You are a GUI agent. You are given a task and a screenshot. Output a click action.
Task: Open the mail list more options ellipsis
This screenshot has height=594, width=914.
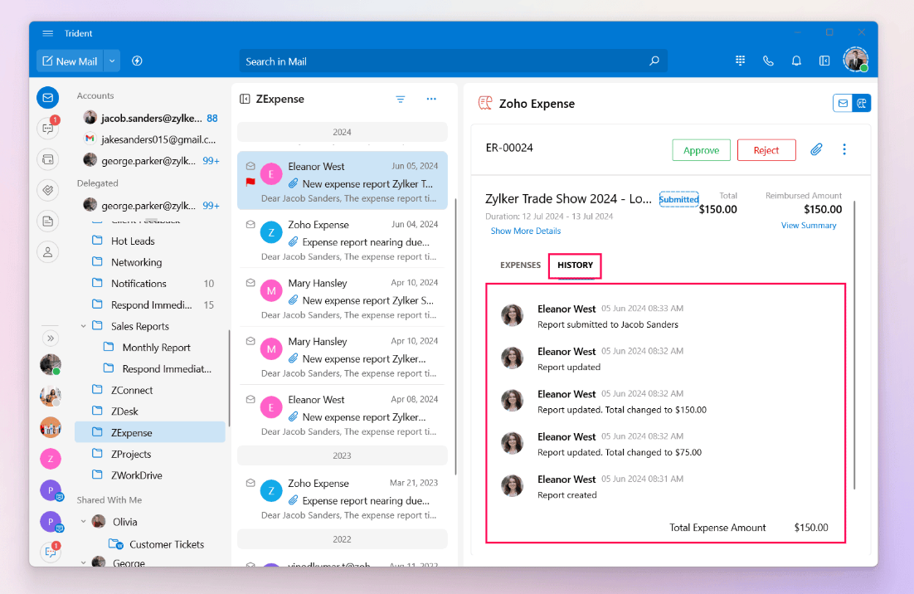pyautogui.click(x=431, y=99)
